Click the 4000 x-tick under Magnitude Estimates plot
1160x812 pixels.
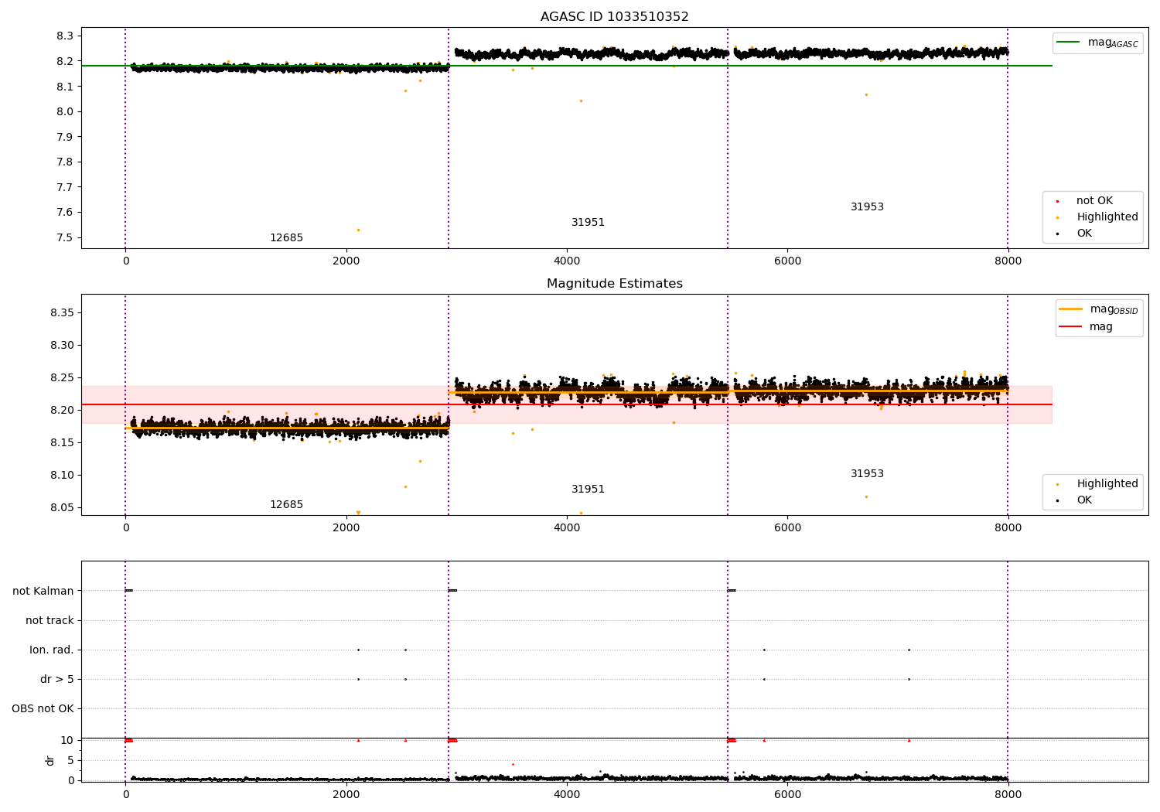click(x=567, y=527)
